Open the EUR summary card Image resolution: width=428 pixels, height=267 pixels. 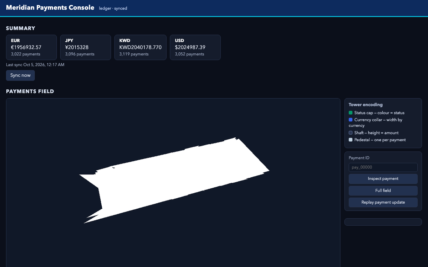[31, 47]
